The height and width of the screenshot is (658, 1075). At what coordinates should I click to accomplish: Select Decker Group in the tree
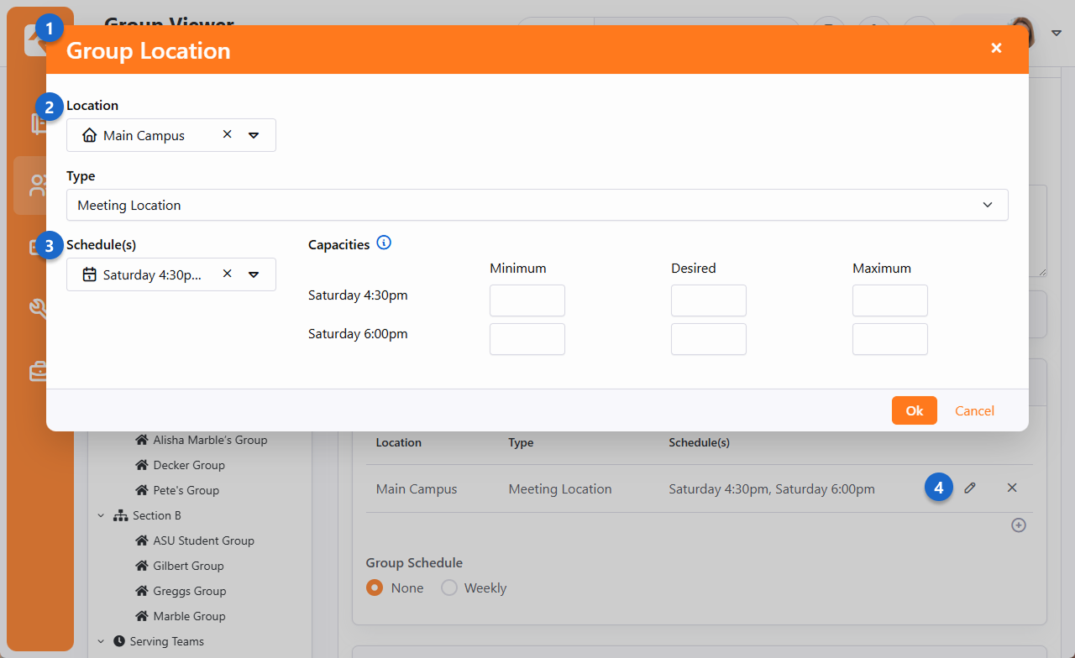(188, 465)
